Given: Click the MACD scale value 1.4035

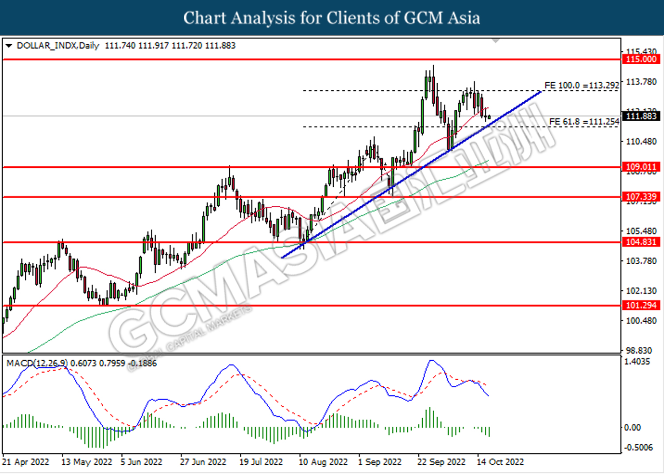Looking at the screenshot, I should (637, 362).
